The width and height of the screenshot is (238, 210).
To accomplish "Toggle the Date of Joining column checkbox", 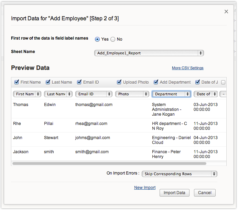I will 197,82.
